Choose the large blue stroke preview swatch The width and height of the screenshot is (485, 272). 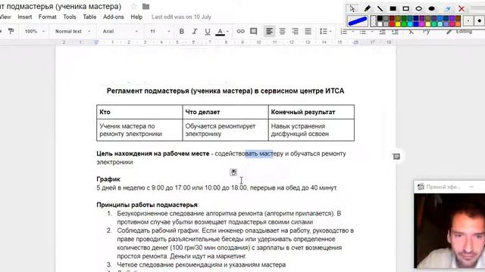point(357,21)
